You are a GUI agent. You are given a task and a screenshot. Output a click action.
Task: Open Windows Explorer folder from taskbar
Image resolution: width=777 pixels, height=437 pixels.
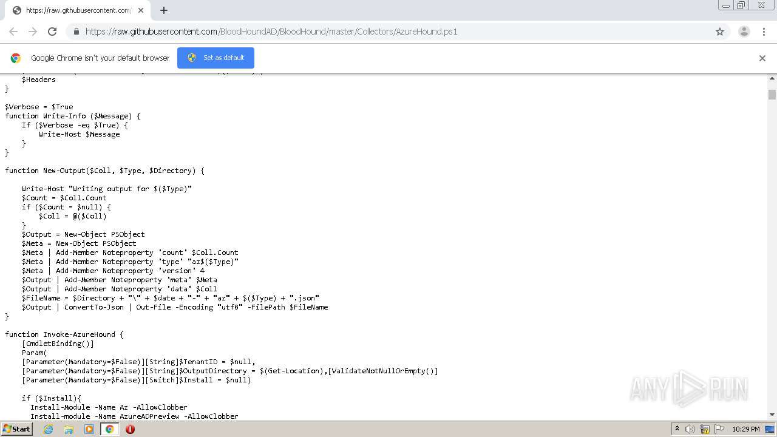coord(69,429)
